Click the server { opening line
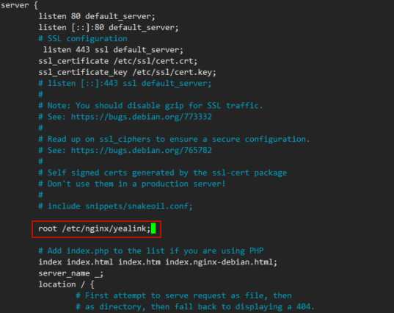This screenshot has height=313, width=394. (19, 5)
